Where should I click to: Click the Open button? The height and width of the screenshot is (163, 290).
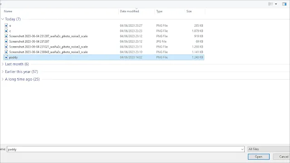[x=259, y=157]
